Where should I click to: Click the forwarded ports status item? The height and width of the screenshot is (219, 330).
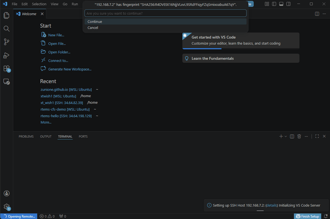(x=63, y=216)
